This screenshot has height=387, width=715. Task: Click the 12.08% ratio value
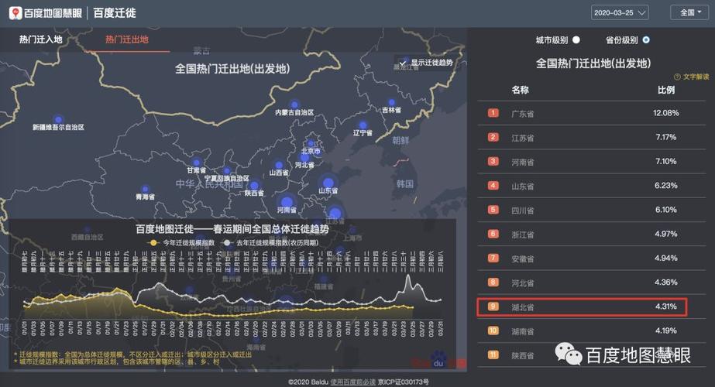pyautogui.click(x=665, y=112)
